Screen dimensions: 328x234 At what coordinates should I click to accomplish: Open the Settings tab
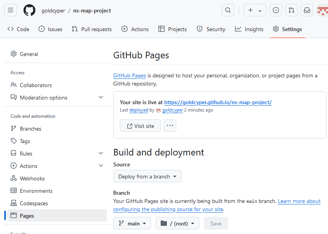(288, 29)
